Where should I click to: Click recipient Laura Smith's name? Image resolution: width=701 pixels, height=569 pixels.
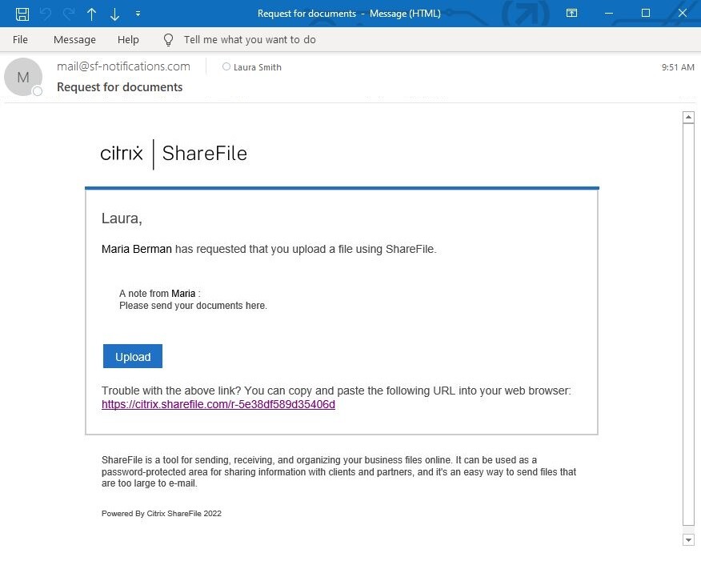tap(257, 67)
